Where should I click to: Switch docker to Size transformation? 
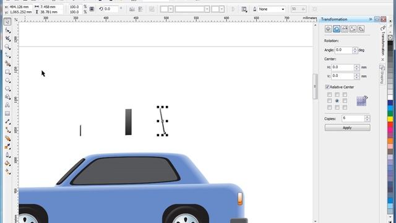pos(353,29)
